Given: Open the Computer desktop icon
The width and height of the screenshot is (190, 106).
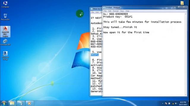Looking at the screenshot, I should (x=5, y=4).
